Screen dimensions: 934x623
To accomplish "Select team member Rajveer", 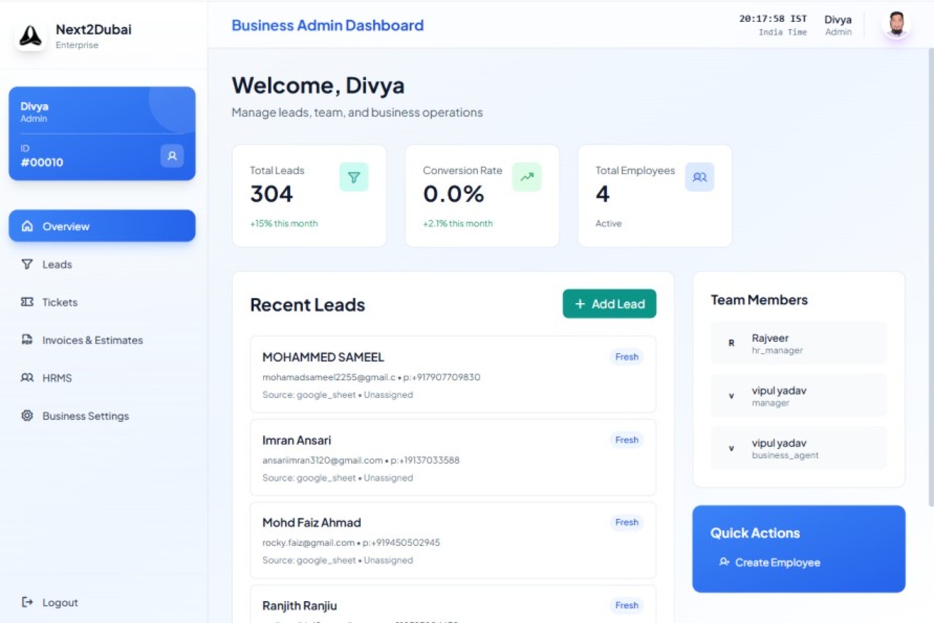I will [x=799, y=343].
